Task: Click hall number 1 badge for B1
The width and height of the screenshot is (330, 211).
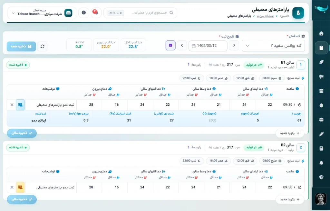Action: click(301, 65)
